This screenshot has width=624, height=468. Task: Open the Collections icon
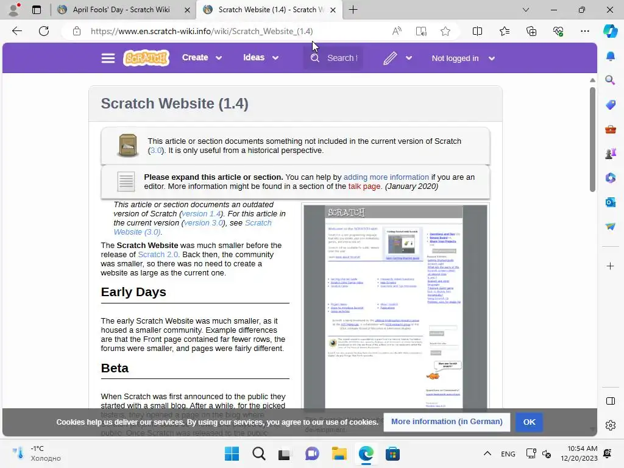(x=531, y=31)
